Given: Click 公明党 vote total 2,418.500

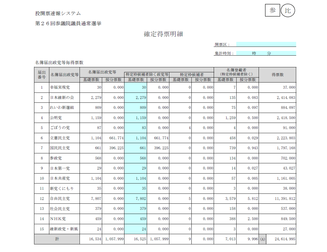Looking at the screenshot, I should [286, 118].
